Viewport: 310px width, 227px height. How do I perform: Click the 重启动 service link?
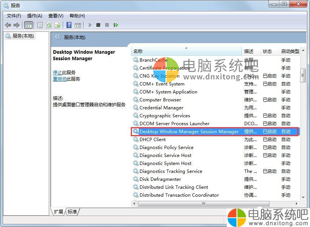(x=60, y=79)
